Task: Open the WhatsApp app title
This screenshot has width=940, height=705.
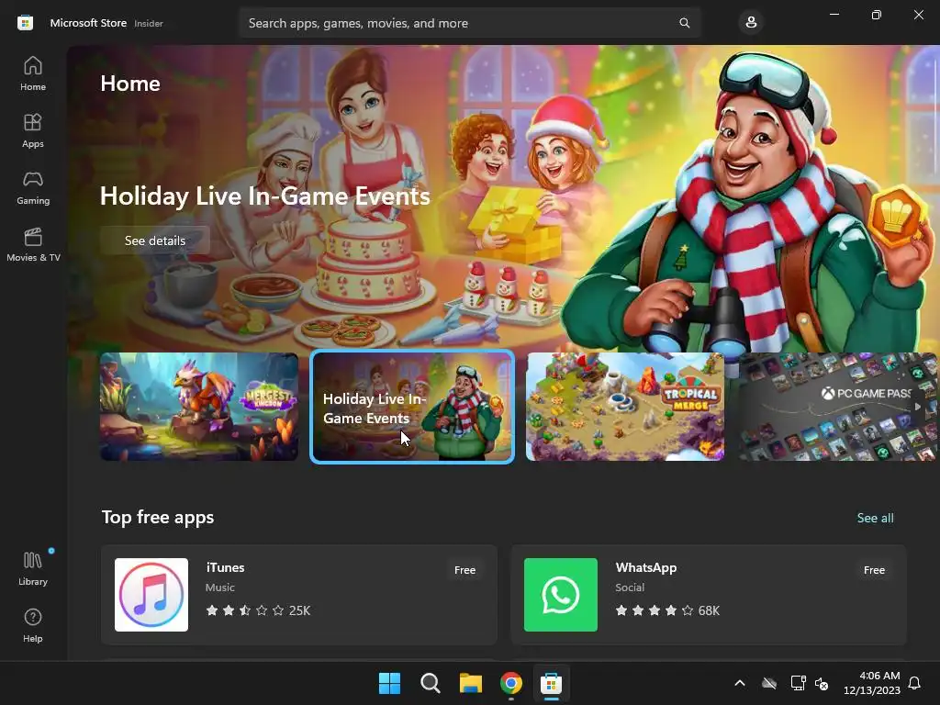Action: point(645,567)
